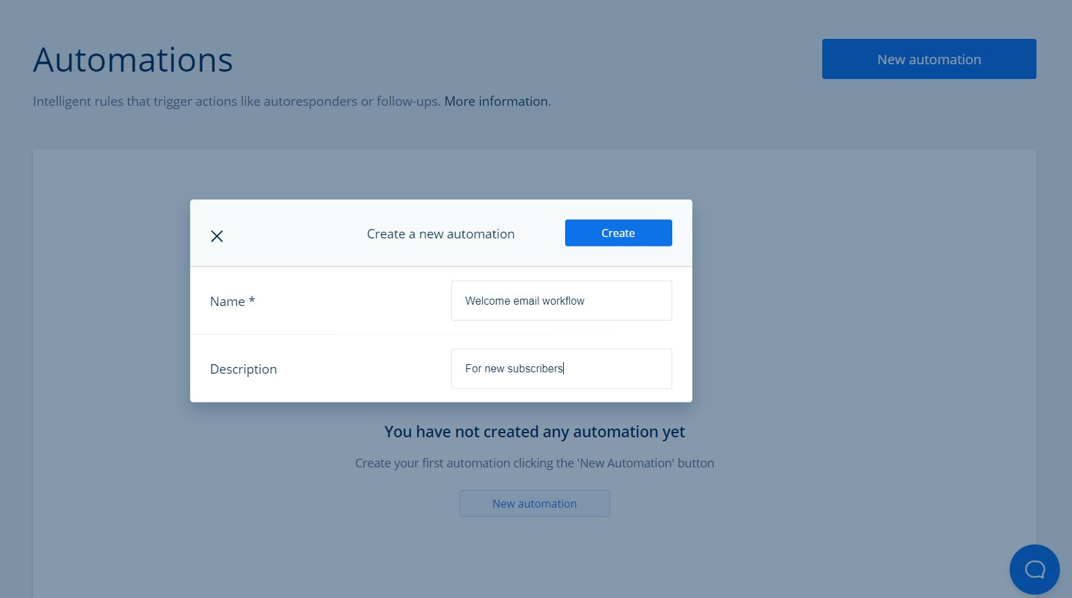Click the 'Description' field label
This screenshot has width=1072, height=598.
[243, 369]
